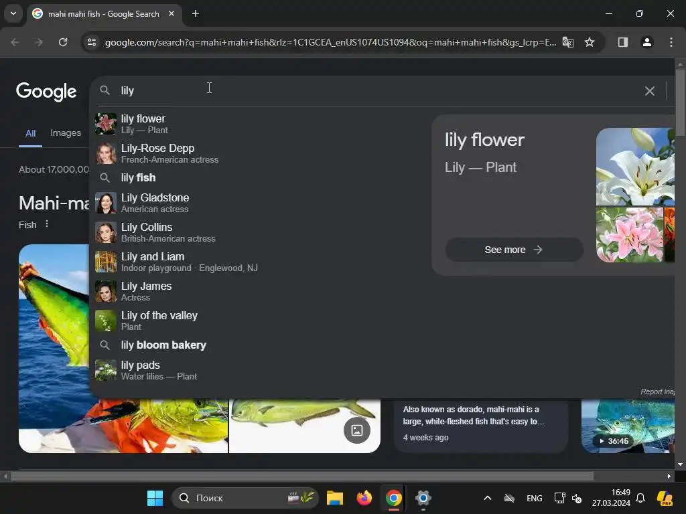Bookmark this page with the star icon
The height and width of the screenshot is (514, 686).
click(x=590, y=42)
